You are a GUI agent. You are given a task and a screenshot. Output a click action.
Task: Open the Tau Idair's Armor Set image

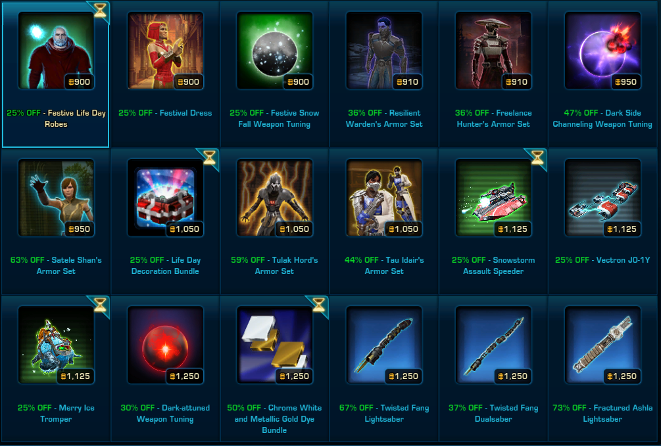384,198
